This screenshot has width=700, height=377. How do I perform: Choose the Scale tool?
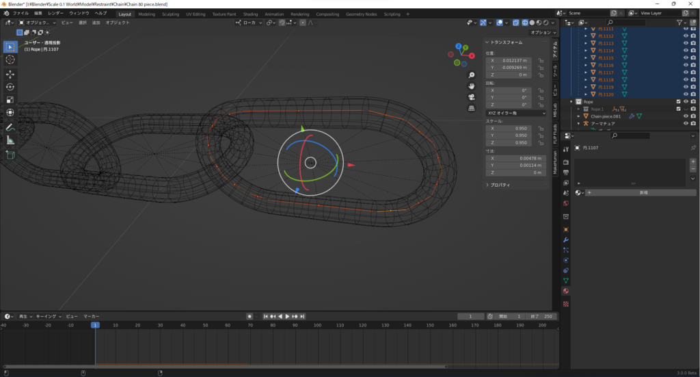(x=10, y=100)
